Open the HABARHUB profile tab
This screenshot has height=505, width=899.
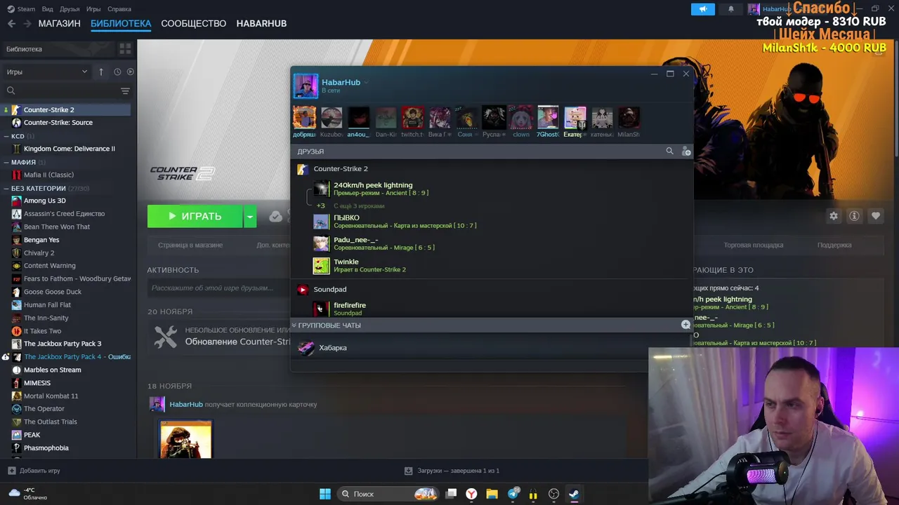(261, 23)
